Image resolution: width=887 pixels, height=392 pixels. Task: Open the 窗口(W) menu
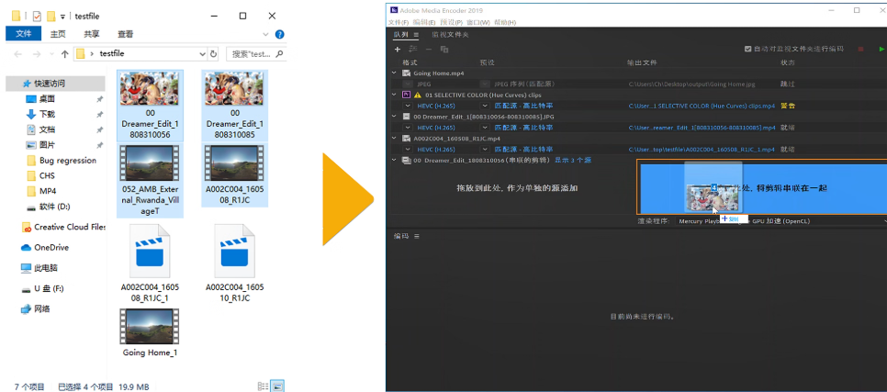coord(478,22)
